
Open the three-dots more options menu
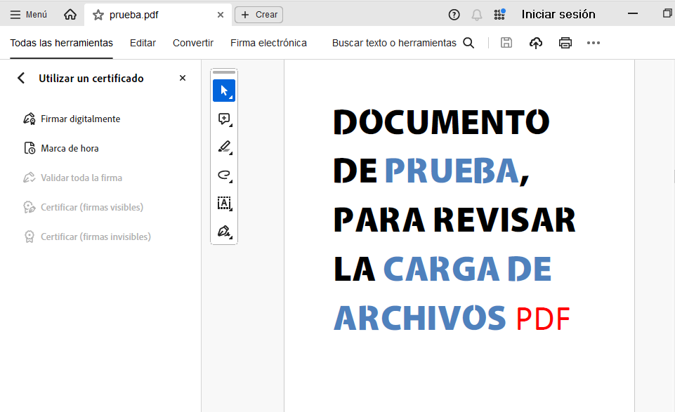pyautogui.click(x=594, y=43)
